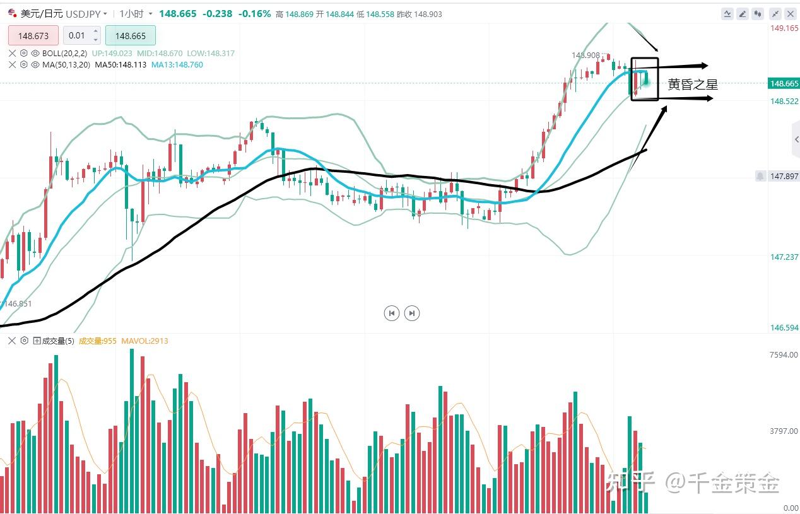The width and height of the screenshot is (800, 514).
Task: Increase the lot size stepper
Action: click(x=95, y=32)
